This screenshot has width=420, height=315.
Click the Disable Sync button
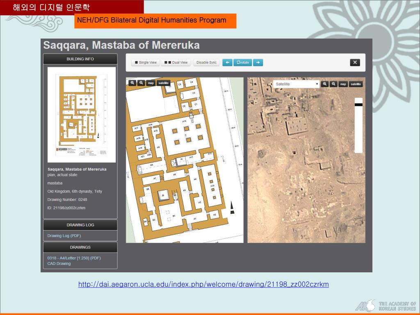pyautogui.click(x=206, y=62)
